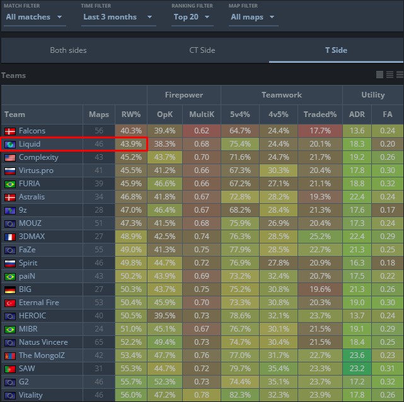Open the Eternal Fire team link
Viewport: 404px width, 402px height.
(38, 303)
